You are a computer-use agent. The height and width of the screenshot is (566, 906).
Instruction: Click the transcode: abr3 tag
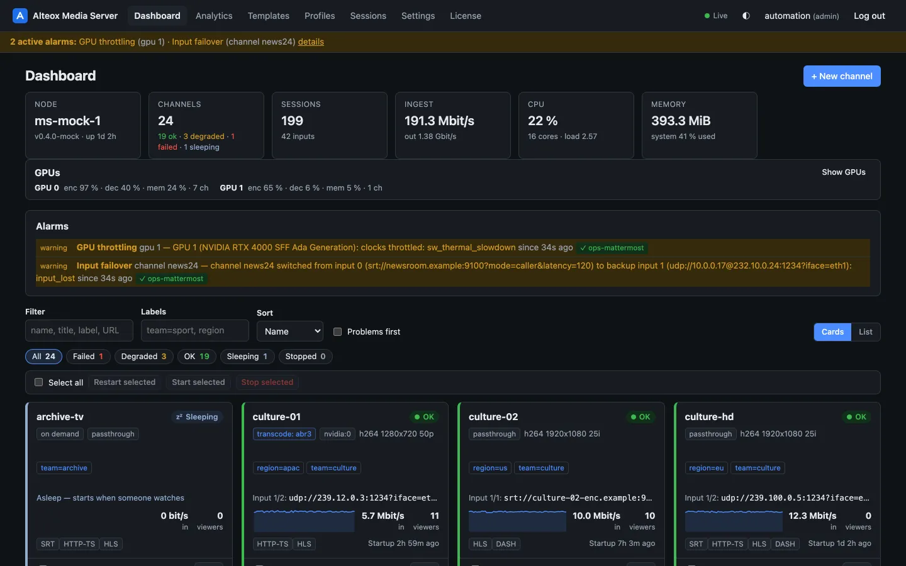284,434
